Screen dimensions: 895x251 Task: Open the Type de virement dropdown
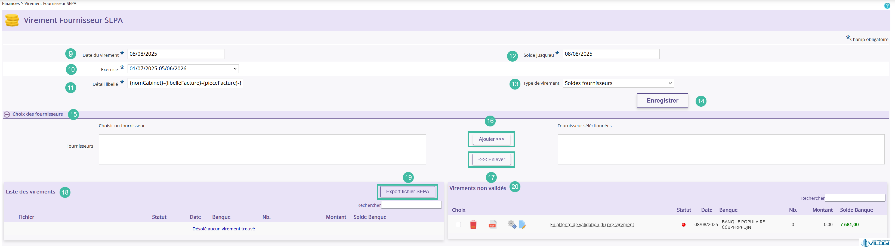point(618,83)
